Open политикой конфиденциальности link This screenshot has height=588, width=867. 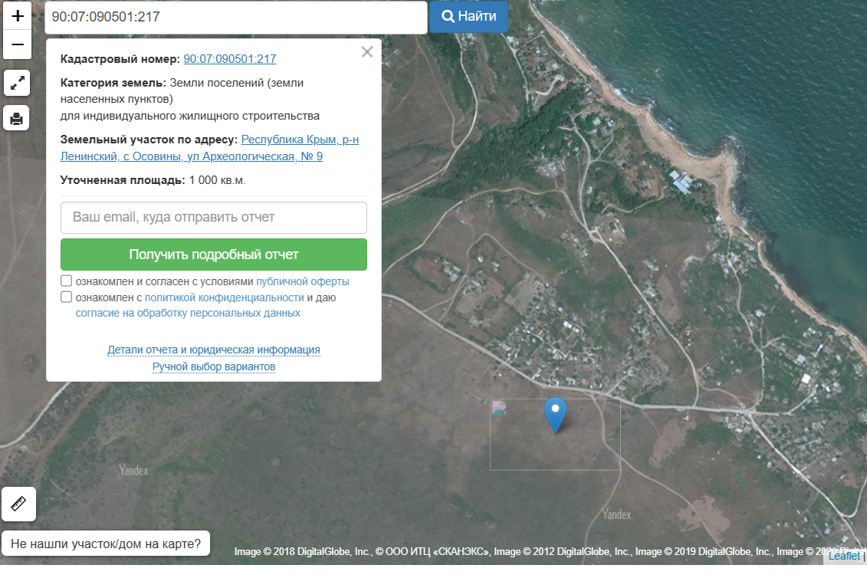[225, 297]
